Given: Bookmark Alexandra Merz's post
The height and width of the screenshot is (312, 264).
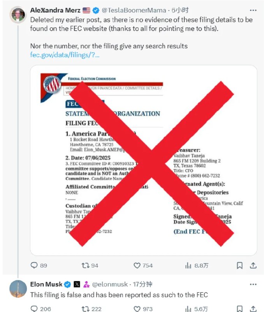Looking at the screenshot, I should point(239,265).
